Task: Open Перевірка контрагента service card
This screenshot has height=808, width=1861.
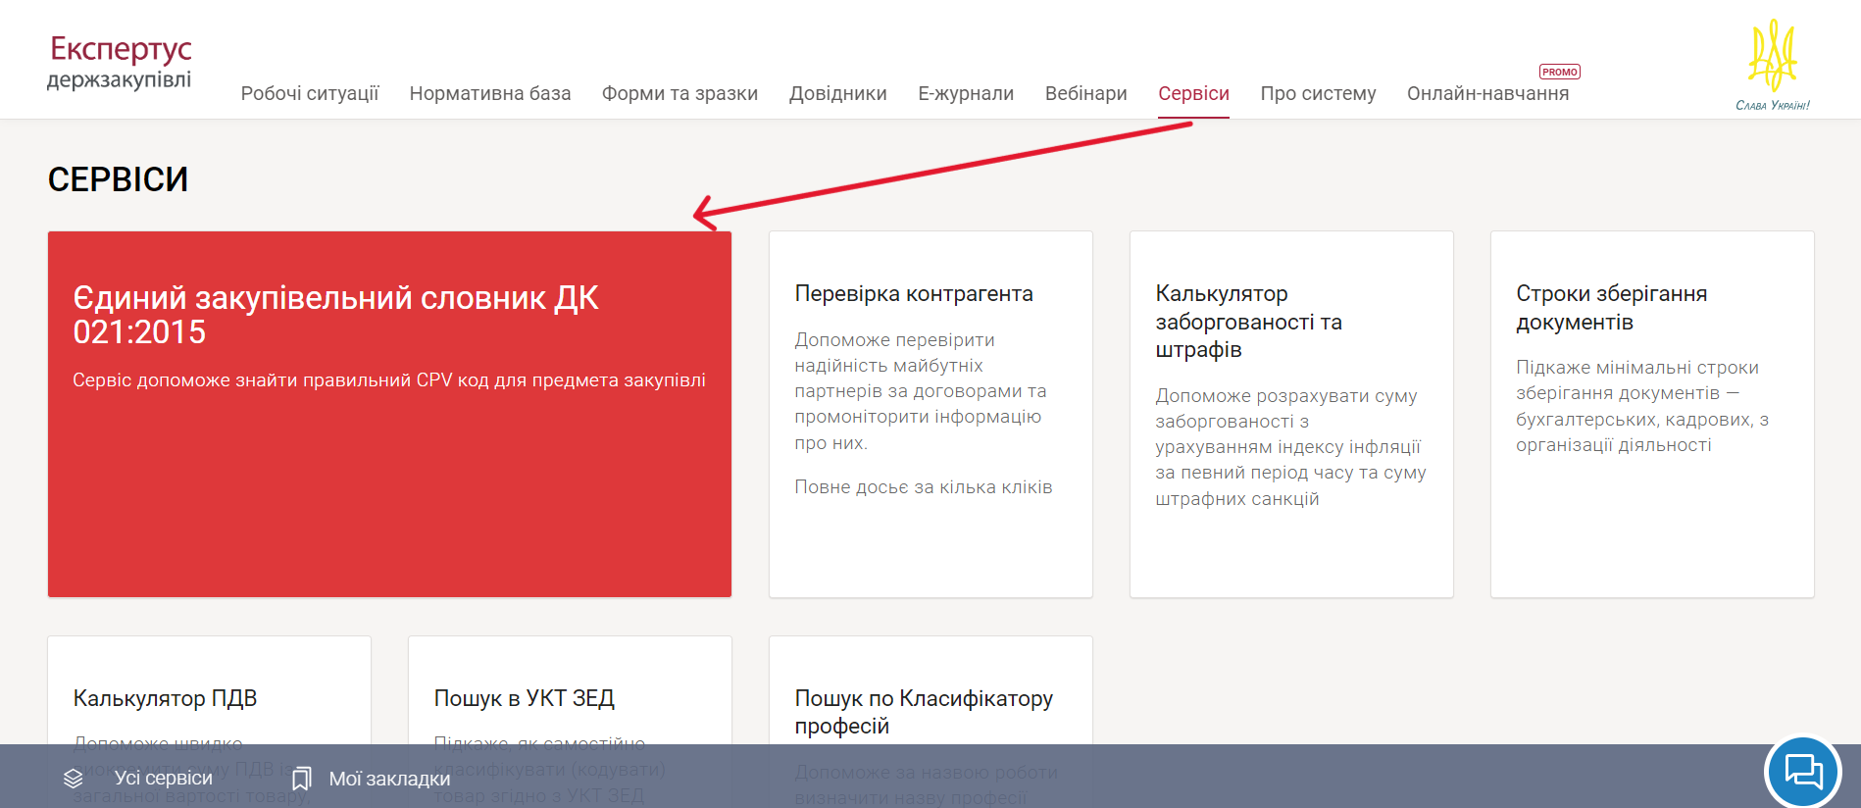Action: [x=930, y=414]
